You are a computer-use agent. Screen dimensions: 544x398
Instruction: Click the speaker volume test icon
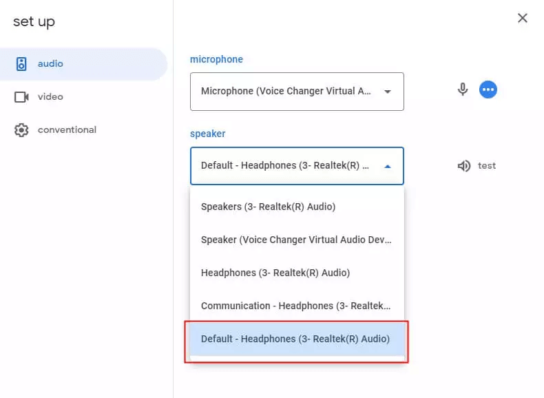pyautogui.click(x=463, y=166)
